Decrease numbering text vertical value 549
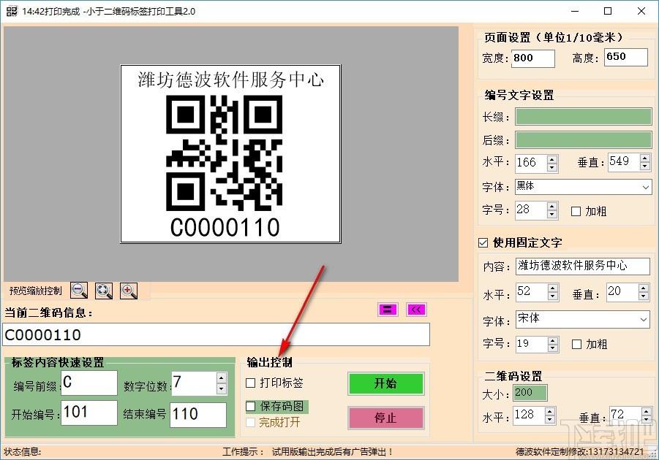Screen dimensions: 659x460 point(645,166)
